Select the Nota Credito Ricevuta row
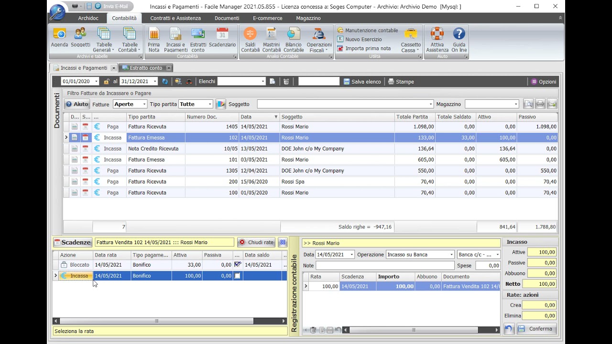This screenshot has width=612, height=344. coord(310,149)
